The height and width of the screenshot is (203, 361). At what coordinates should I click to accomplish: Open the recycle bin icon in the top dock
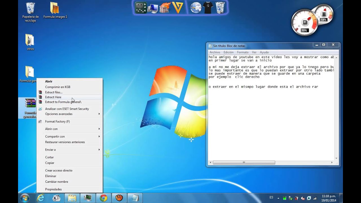pos(220,8)
